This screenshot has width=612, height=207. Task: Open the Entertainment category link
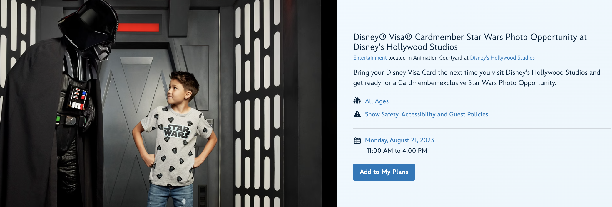tap(370, 58)
